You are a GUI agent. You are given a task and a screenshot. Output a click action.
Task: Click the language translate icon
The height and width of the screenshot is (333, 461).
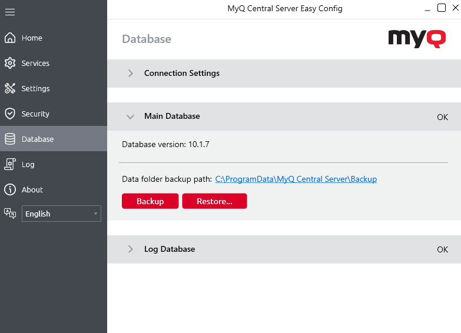click(10, 214)
